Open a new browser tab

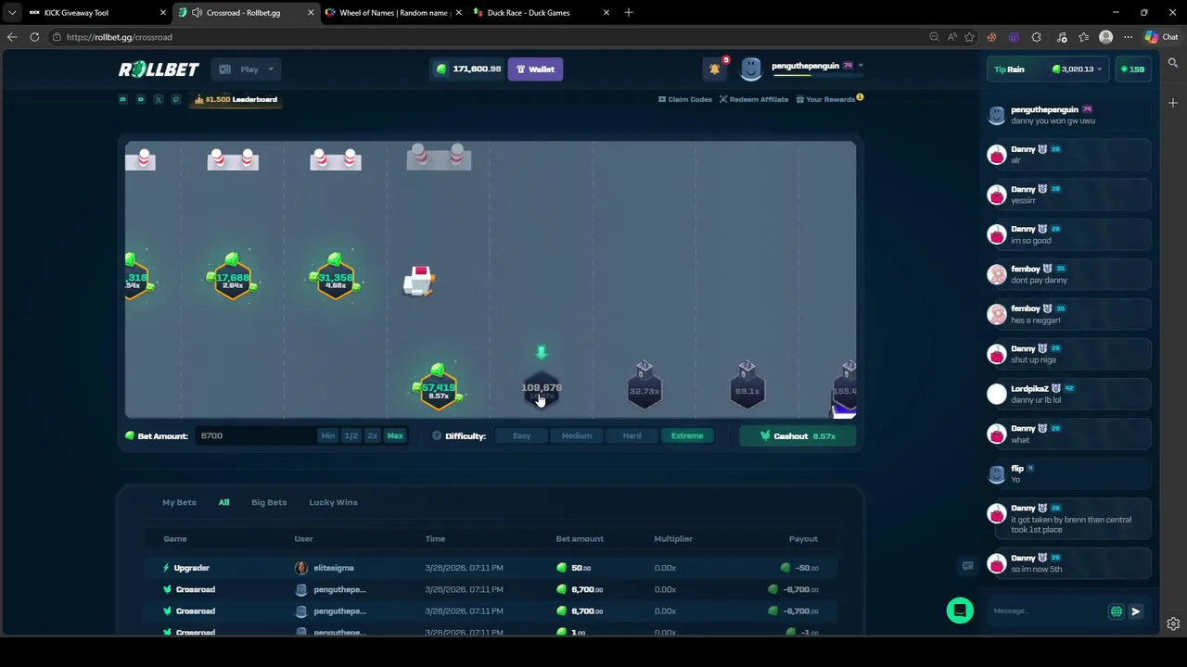(629, 13)
